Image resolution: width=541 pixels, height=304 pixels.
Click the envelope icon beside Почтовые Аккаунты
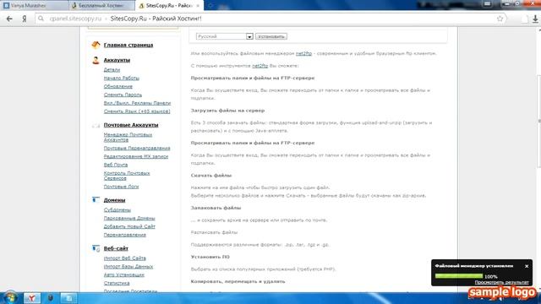tap(96, 126)
